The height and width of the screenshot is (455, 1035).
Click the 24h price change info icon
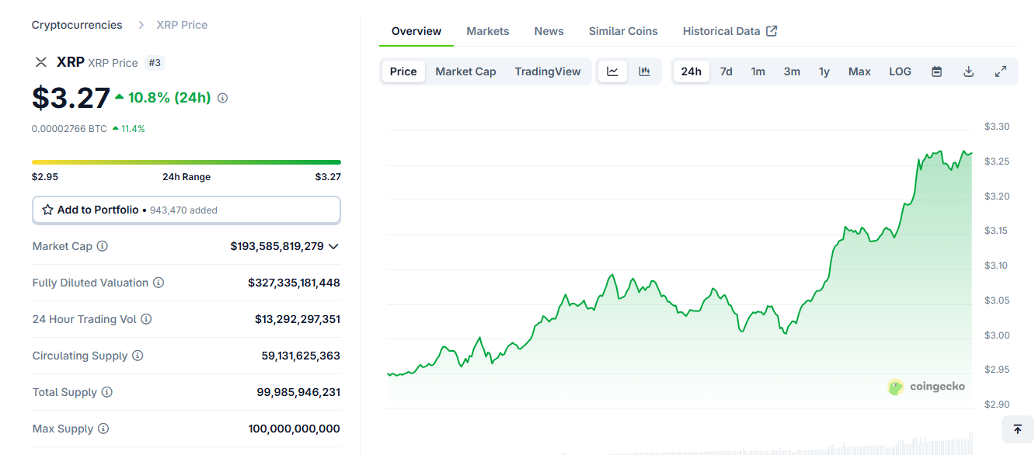click(223, 98)
